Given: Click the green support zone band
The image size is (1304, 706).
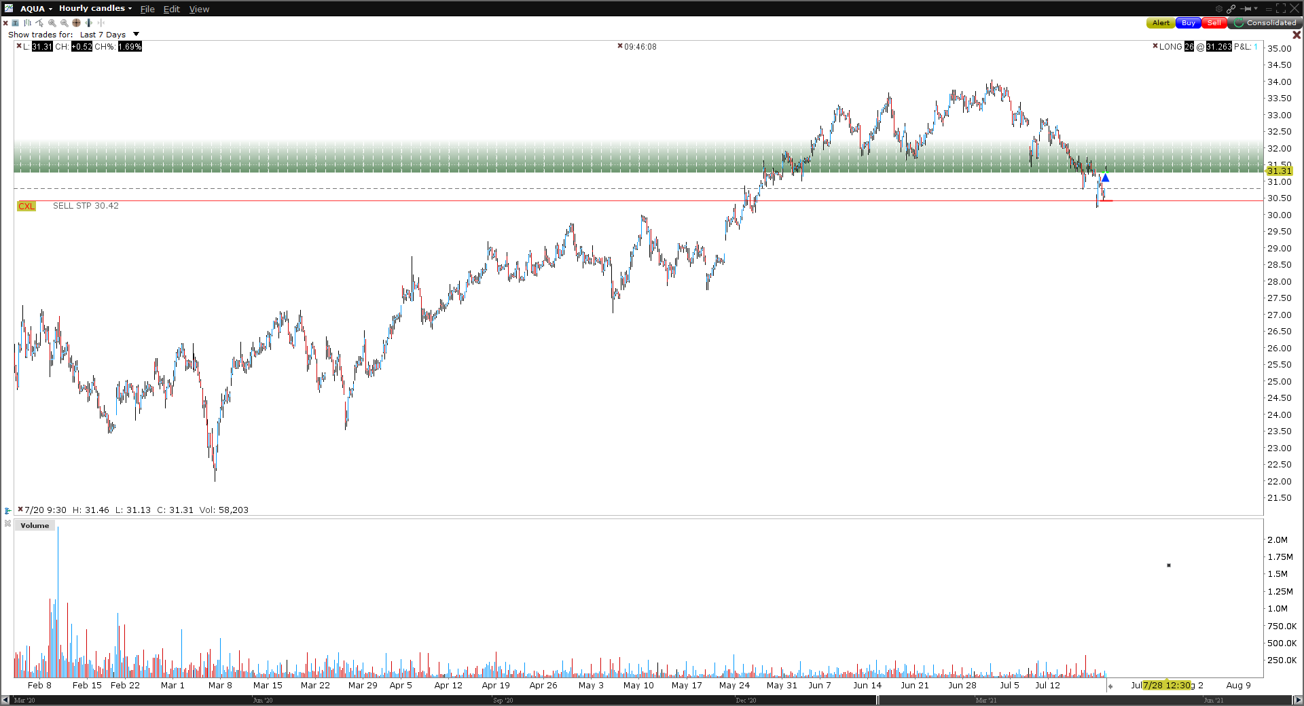Looking at the screenshot, I should point(638,157).
